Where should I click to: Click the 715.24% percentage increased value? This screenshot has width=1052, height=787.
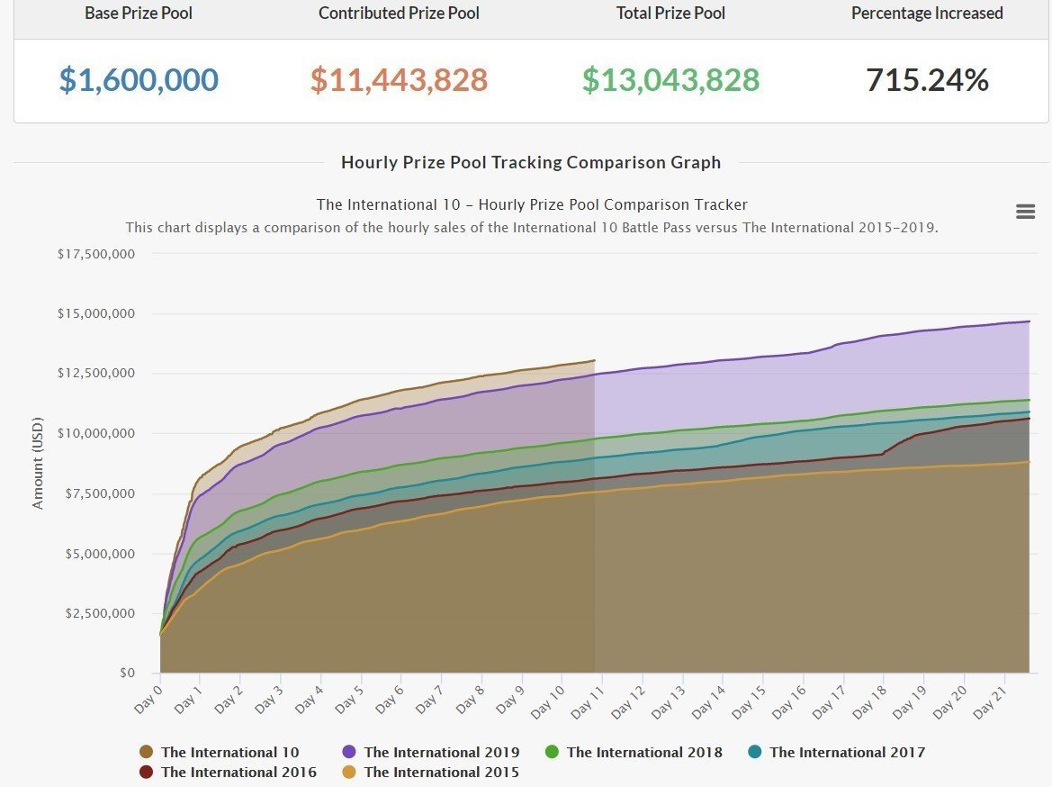click(927, 79)
